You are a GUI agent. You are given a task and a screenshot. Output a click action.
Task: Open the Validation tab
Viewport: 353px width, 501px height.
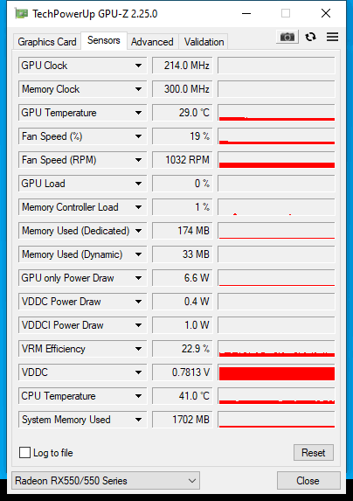(204, 42)
